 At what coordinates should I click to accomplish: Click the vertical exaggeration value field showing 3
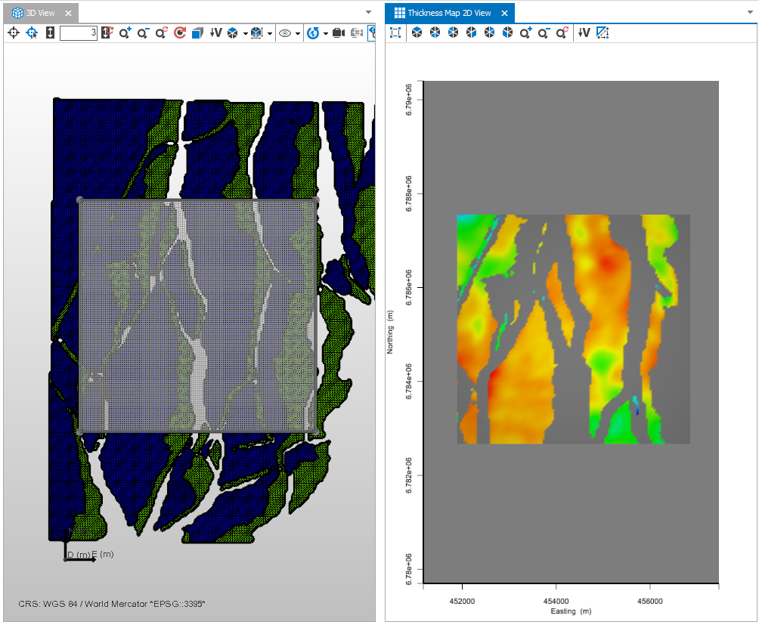pos(78,33)
